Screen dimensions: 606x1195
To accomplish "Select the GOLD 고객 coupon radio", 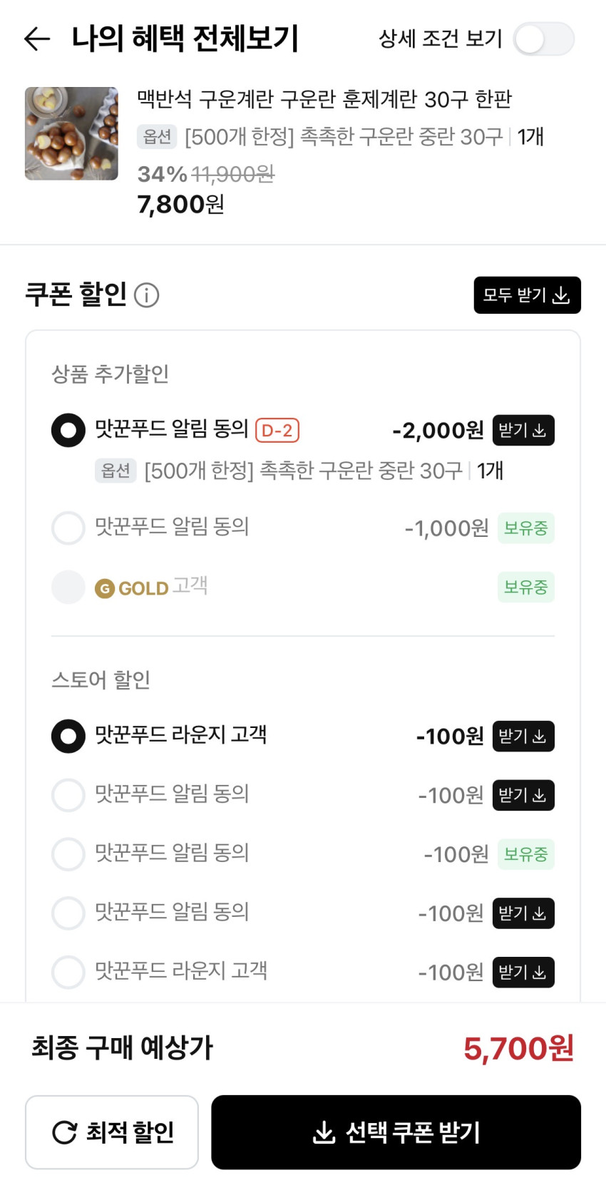I will (68, 588).
